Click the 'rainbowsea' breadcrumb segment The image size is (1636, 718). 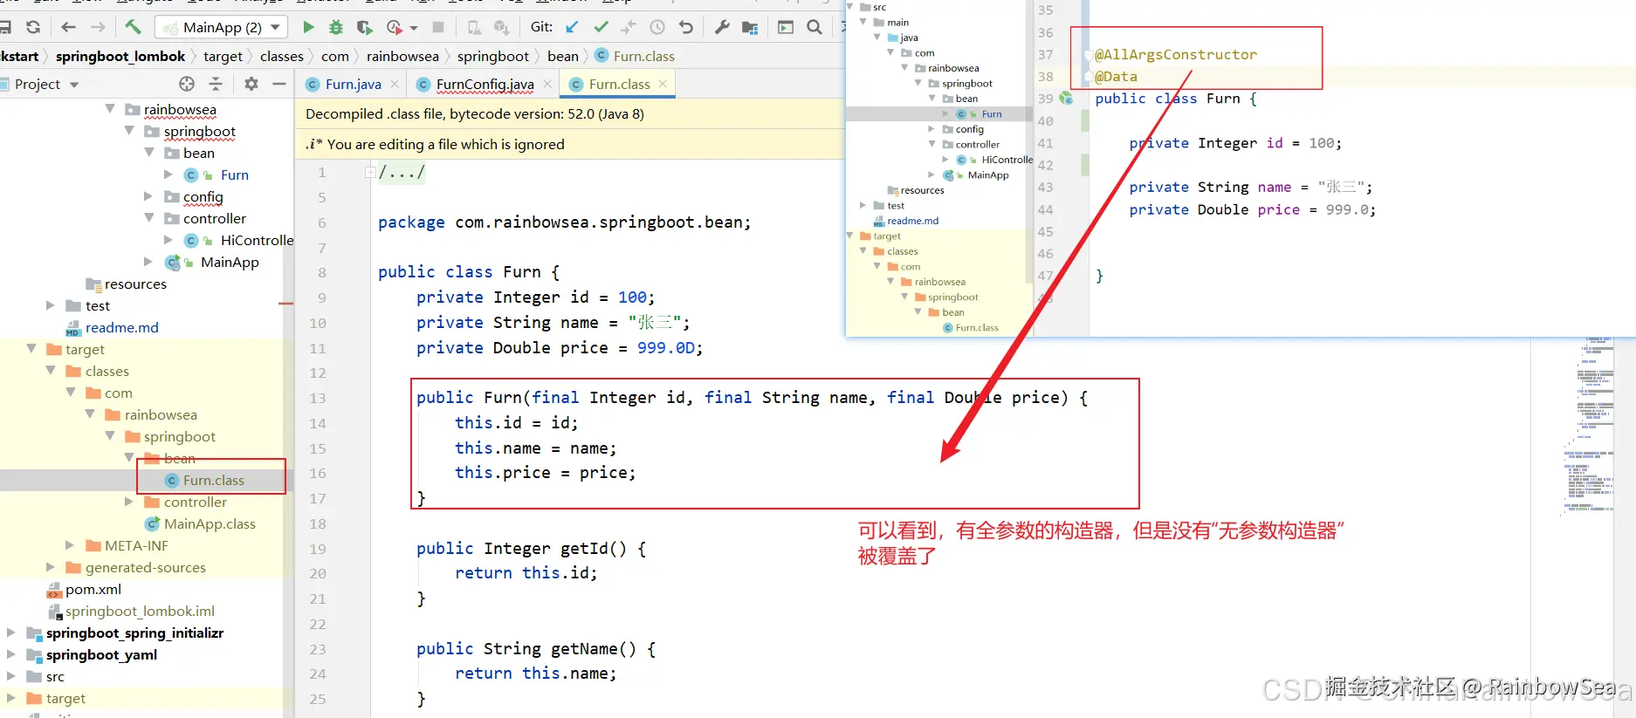pos(402,56)
